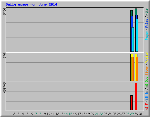Screen dimensions: 150x117
Task: Click day 3 on the x-axis
Action: click(x=18, y=114)
